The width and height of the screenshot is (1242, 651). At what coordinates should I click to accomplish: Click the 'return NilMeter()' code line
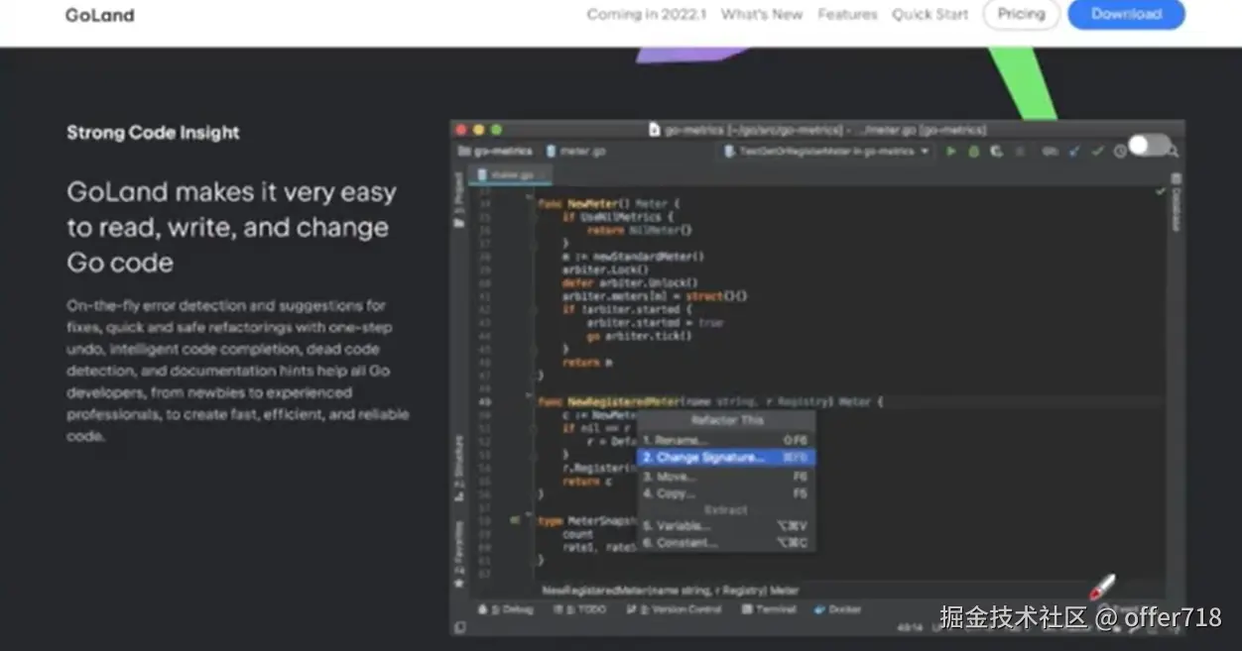pos(640,230)
